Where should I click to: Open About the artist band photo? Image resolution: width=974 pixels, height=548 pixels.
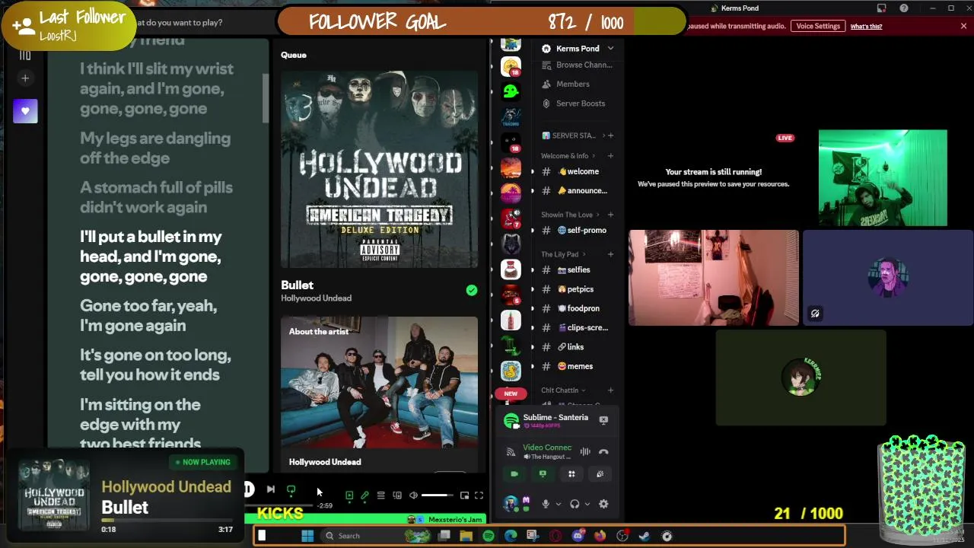tap(379, 383)
